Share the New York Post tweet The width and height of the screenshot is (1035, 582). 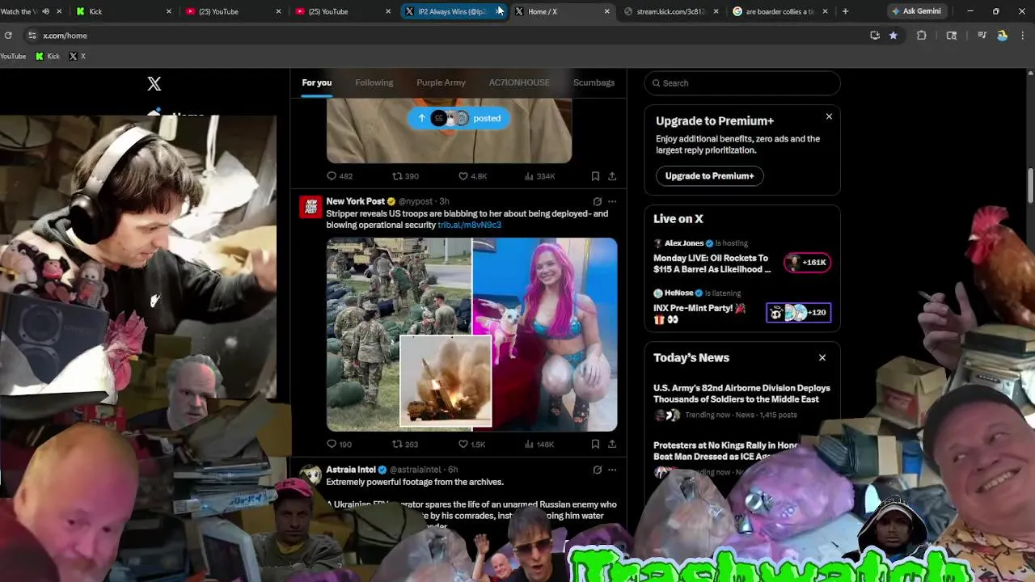tap(612, 445)
